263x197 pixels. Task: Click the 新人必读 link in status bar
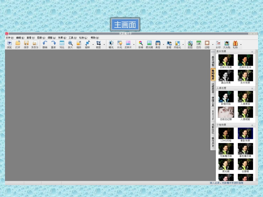point(215,183)
